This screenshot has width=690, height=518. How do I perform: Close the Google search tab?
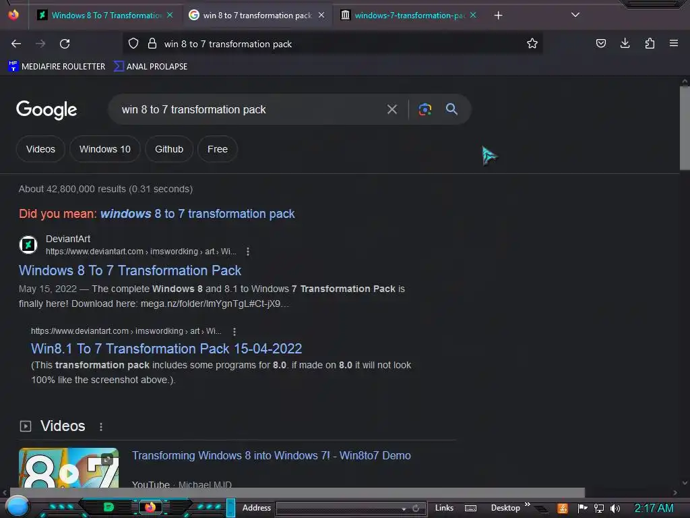point(321,15)
